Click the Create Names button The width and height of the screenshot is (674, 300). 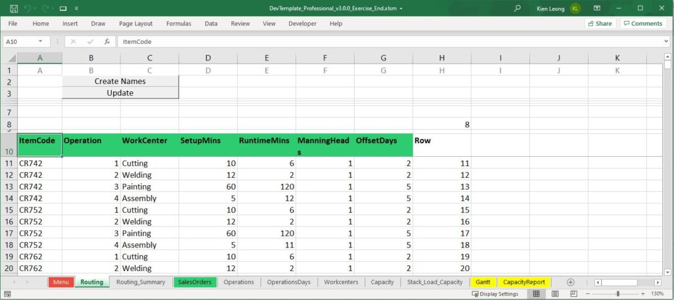(120, 81)
